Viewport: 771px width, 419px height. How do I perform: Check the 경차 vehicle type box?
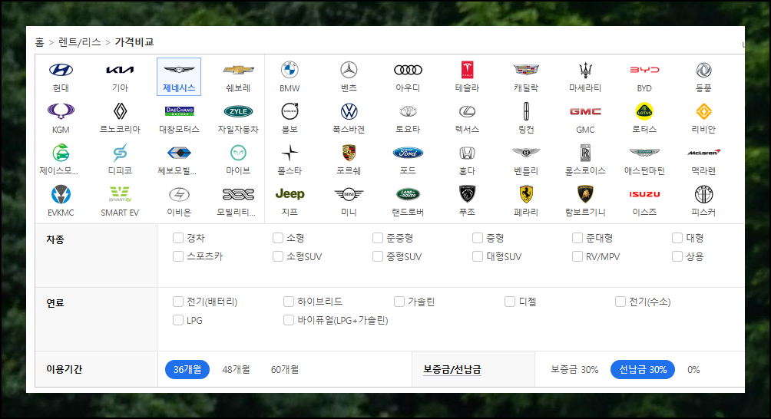pos(178,238)
